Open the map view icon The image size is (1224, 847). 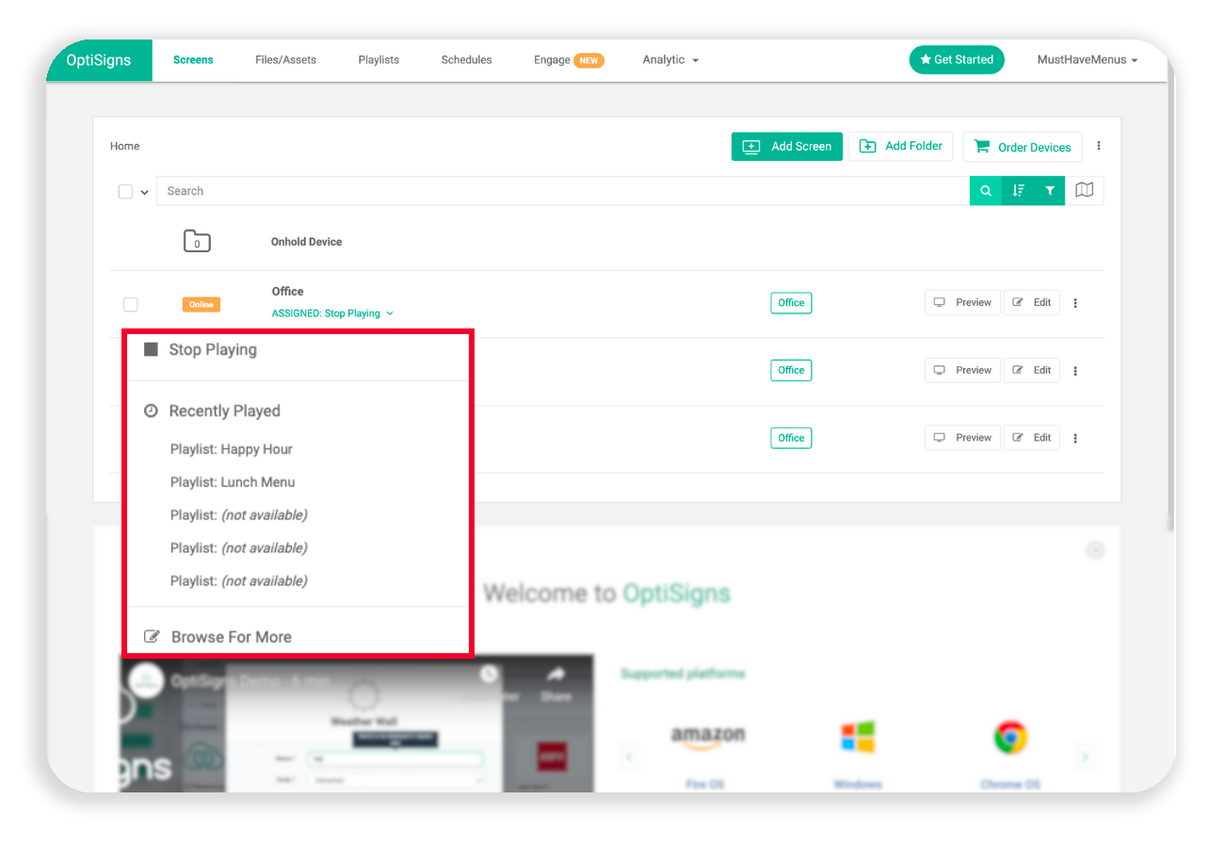click(x=1085, y=191)
